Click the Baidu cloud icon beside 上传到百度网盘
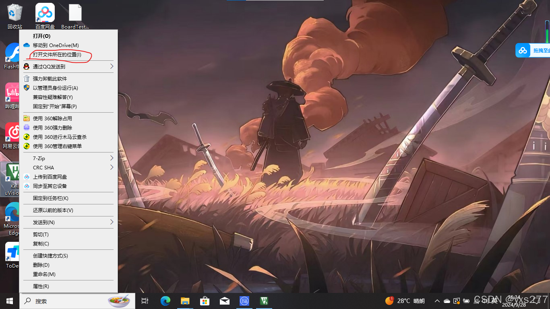This screenshot has width=550, height=309. tap(27, 177)
